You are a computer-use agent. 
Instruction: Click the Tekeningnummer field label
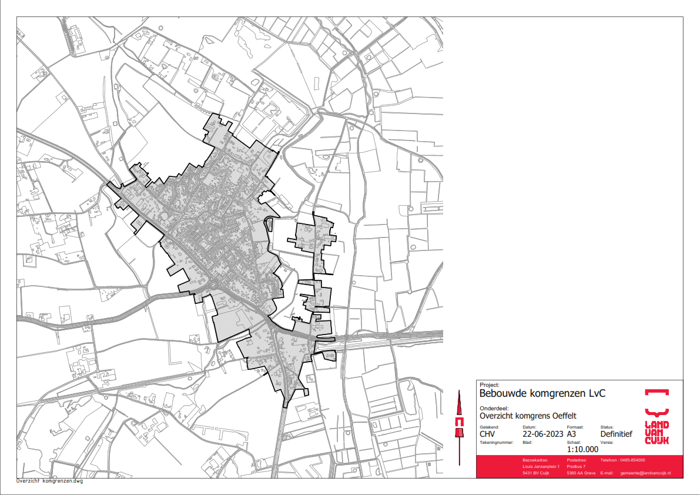point(497,442)
